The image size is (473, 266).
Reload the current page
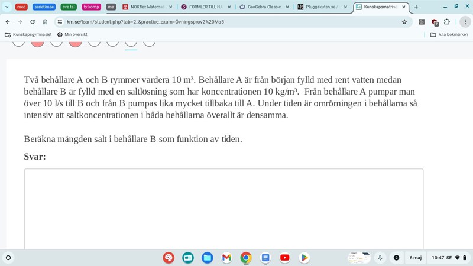[33, 22]
